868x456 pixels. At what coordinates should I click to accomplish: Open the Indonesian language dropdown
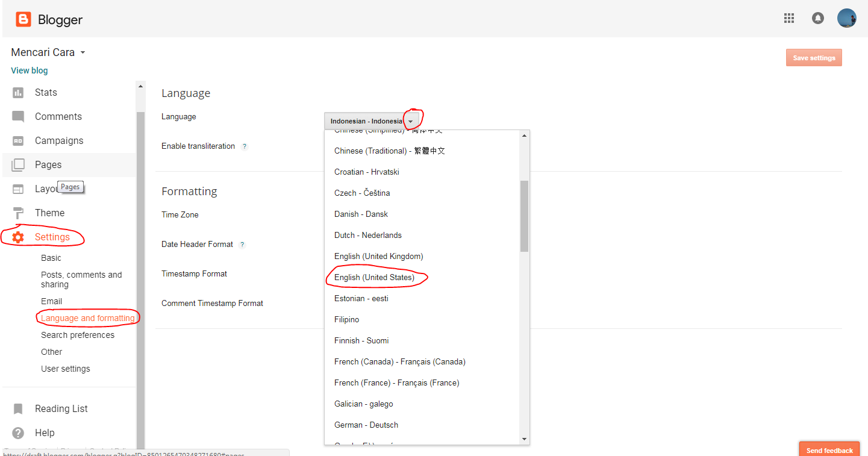pos(372,121)
